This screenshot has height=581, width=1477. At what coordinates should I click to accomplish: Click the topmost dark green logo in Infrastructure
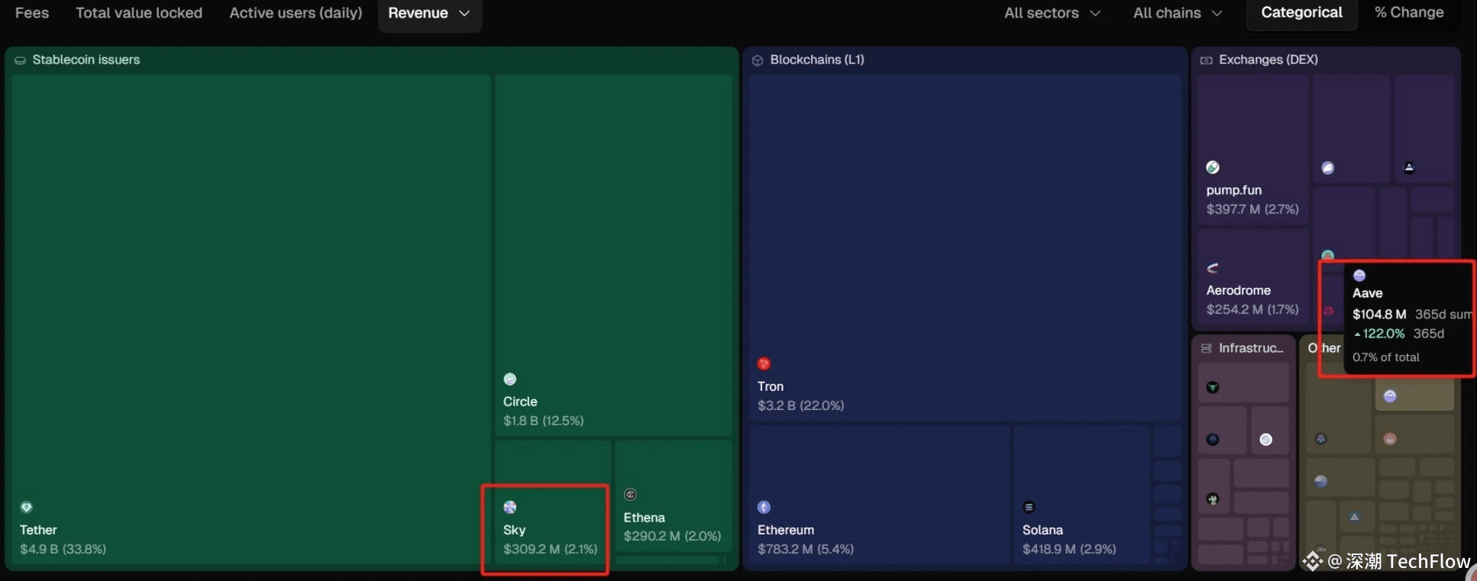1213,388
